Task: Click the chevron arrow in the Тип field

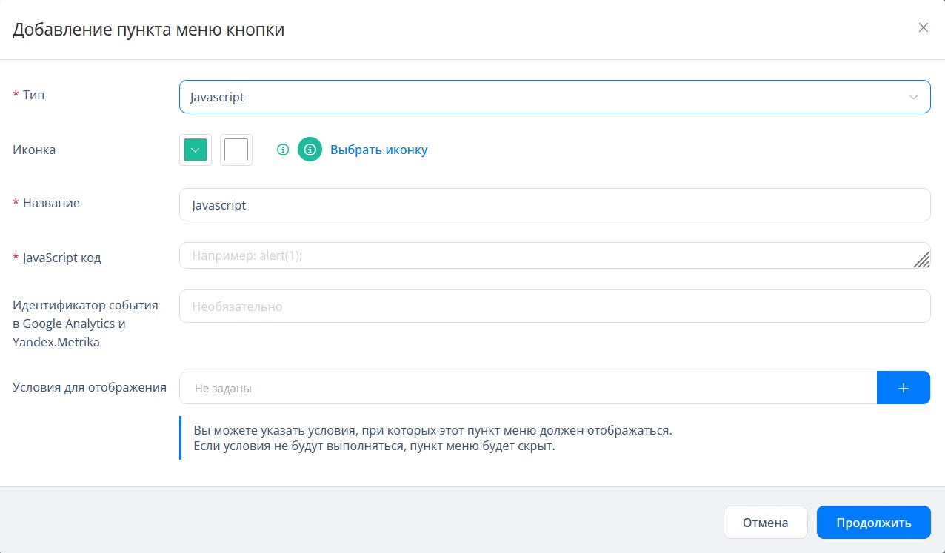Action: (914, 97)
